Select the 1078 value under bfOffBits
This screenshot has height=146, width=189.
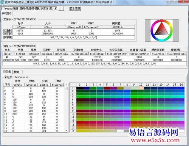click(x=118, y=31)
